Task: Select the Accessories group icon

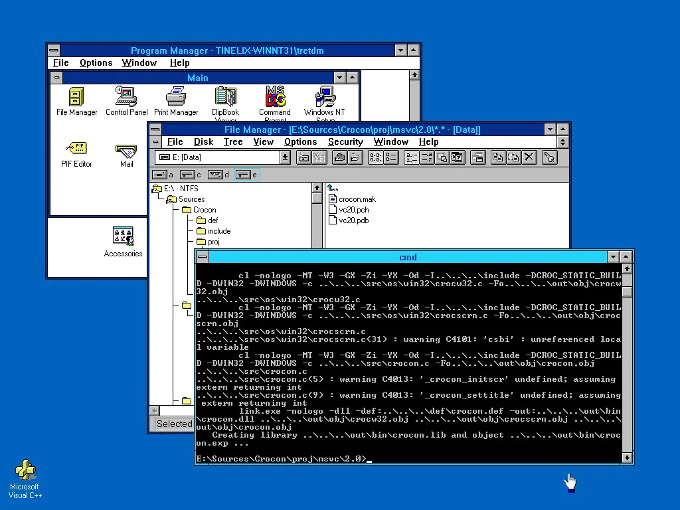Action: point(123,242)
